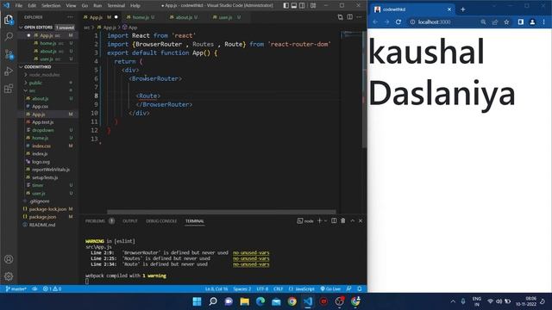The width and height of the screenshot is (552, 310).
Task: Open browser three-dot menu
Action: tap(544, 22)
